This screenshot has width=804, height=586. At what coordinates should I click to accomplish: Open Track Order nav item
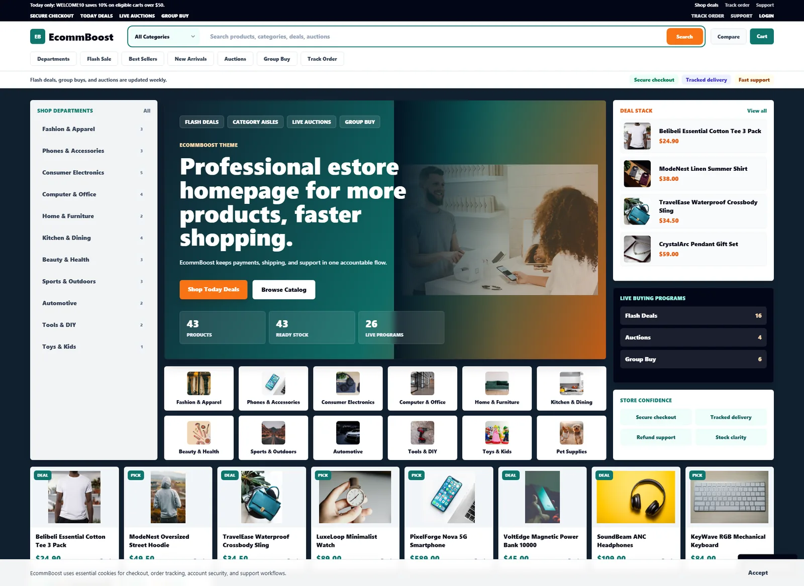click(x=322, y=59)
